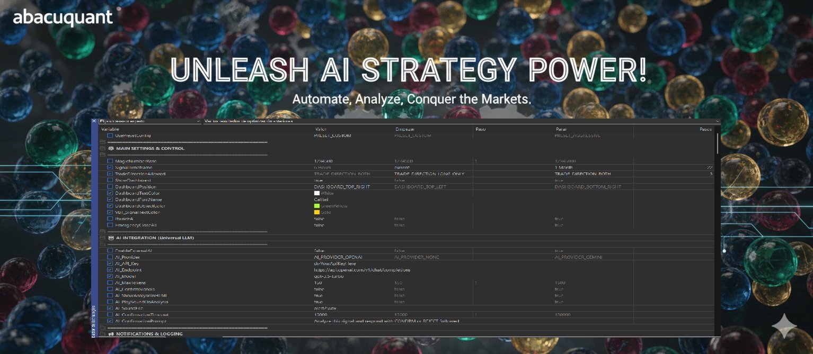Screen dimensions: 813x354
Task: Click the DASHBOARD_BOTTOM_RIGHT stop value
Action: click(x=587, y=187)
